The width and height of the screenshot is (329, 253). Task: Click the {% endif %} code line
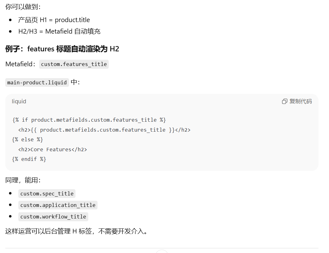click(x=29, y=159)
